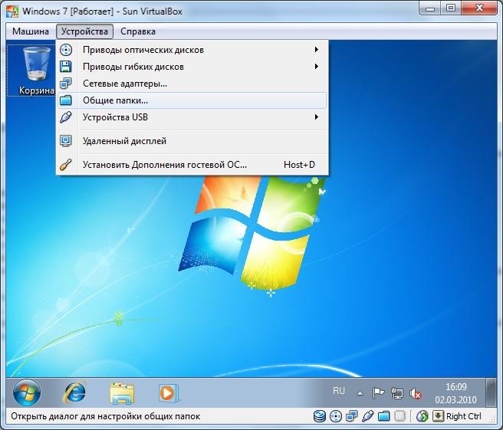Open the Recycle Bin (Корзина) desktop icon
The image size is (503, 430).
click(x=35, y=68)
